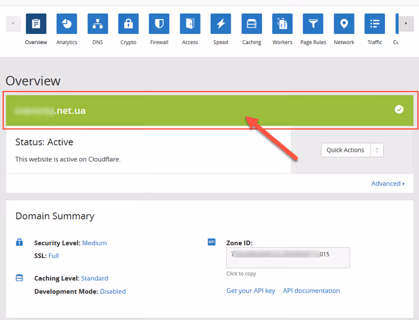Click the white checkmark on green banner
Image resolution: width=419 pixels, height=320 pixels.
(x=399, y=109)
